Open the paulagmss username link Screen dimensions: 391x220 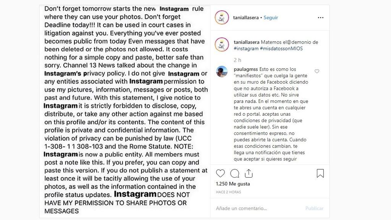point(246,69)
